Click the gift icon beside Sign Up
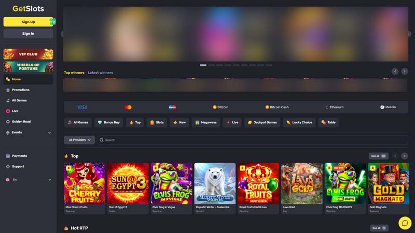Viewport: 415px width, 233px height. (x=53, y=21)
